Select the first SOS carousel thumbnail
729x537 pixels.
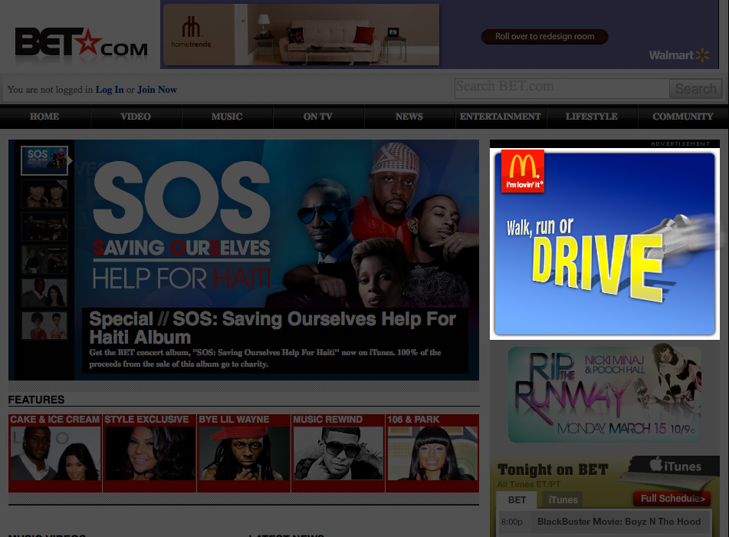[x=44, y=160]
